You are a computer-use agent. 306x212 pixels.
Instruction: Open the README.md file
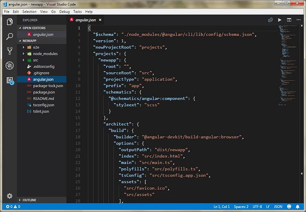pos(42,99)
